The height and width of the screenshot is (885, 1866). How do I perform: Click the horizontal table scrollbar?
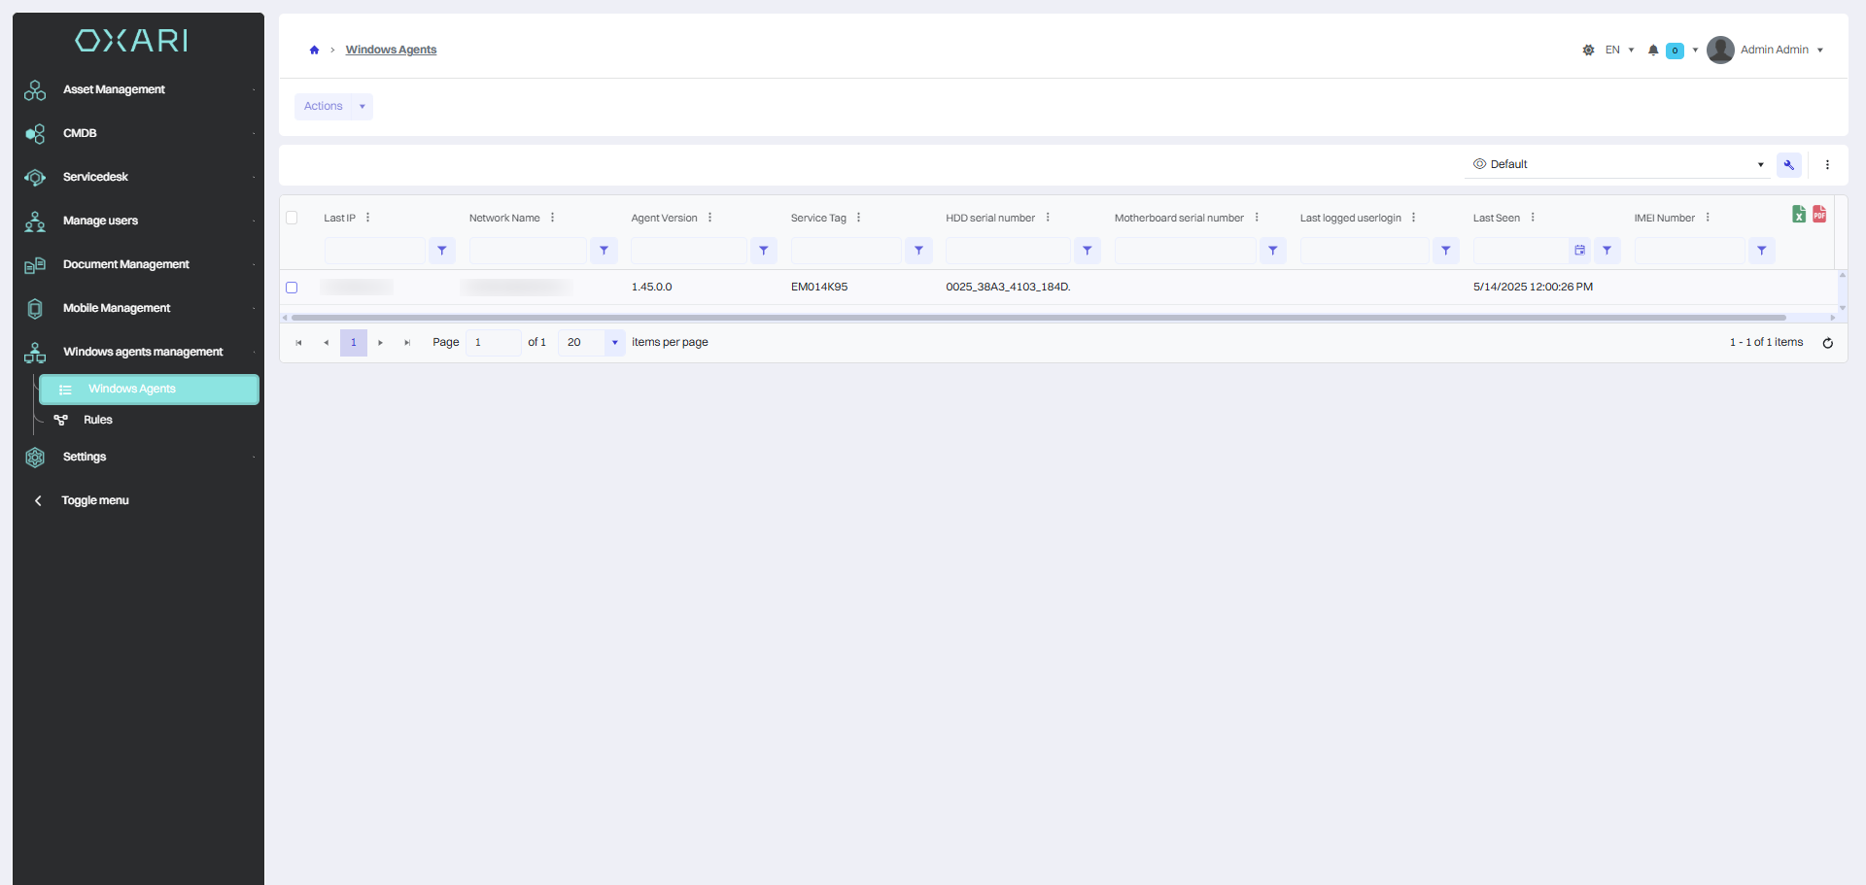pyautogui.click(x=1038, y=318)
